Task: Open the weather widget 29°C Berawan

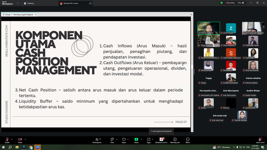Action: click(x=222, y=147)
